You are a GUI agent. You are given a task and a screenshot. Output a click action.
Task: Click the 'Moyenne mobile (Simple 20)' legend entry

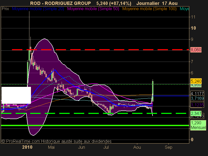[38, 9]
